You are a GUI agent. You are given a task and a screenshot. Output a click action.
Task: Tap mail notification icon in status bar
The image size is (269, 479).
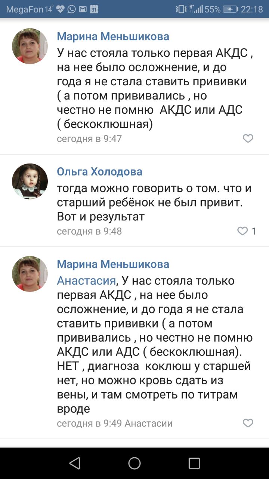[x=83, y=9]
